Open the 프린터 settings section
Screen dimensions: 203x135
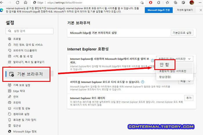(x=14, y=102)
